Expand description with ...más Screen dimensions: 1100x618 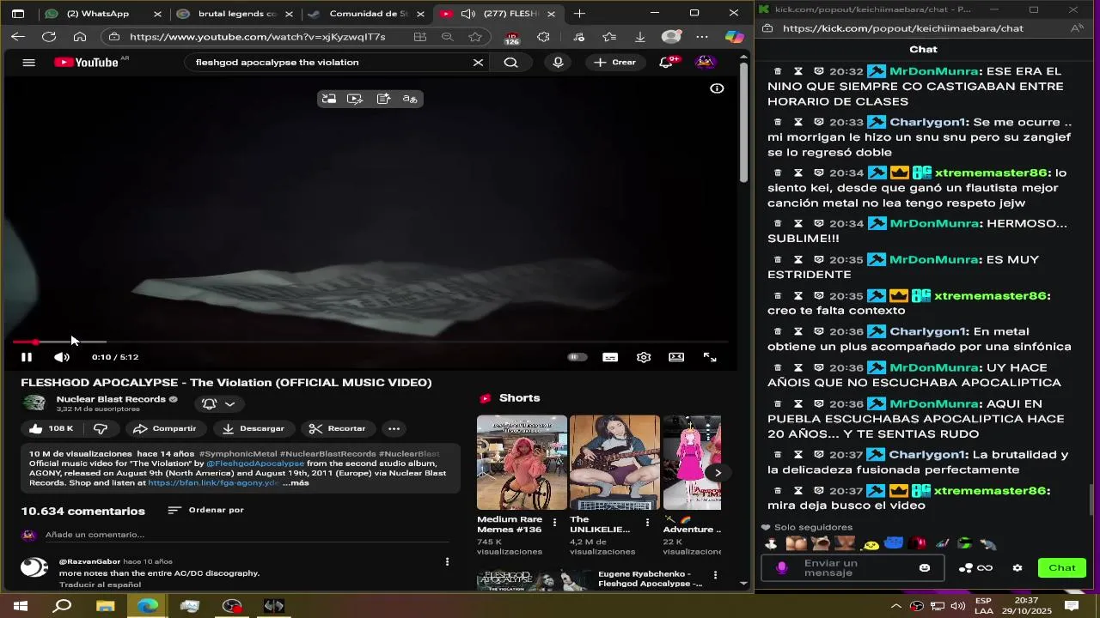click(x=296, y=482)
